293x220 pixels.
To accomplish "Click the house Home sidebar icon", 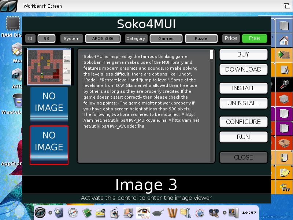I will pyautogui.click(x=284, y=40).
